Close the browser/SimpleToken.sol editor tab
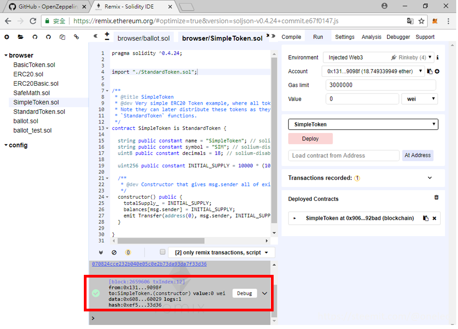 pyautogui.click(x=268, y=35)
